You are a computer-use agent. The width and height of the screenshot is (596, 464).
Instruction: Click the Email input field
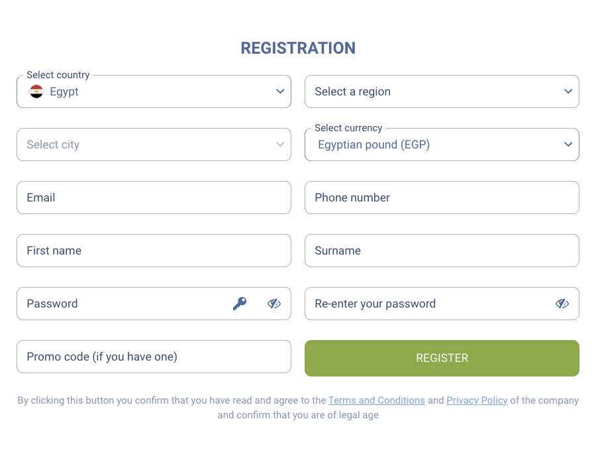(x=154, y=197)
